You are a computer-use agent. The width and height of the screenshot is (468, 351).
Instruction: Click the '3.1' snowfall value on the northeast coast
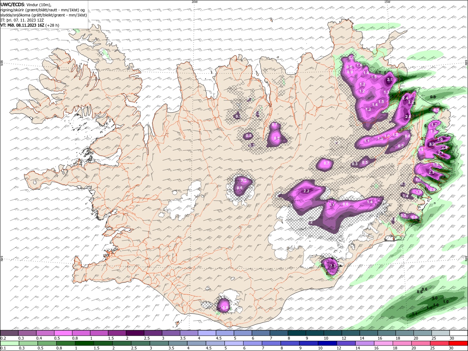pyautogui.click(x=389, y=79)
